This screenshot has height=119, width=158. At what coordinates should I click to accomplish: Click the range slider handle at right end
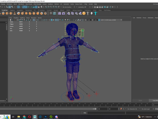pos(95,109)
